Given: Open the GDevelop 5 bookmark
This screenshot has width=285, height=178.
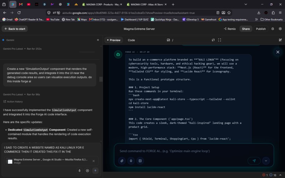Looking at the screenshot, I should (x=191, y=19).
